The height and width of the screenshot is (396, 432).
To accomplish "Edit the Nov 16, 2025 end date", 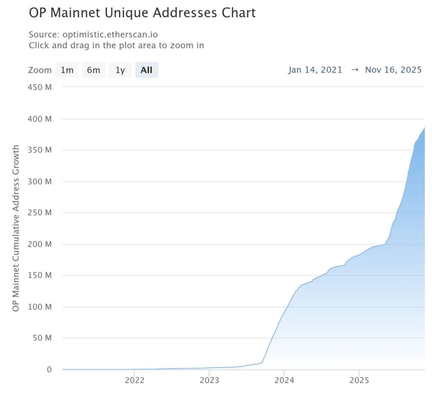I will click(394, 70).
